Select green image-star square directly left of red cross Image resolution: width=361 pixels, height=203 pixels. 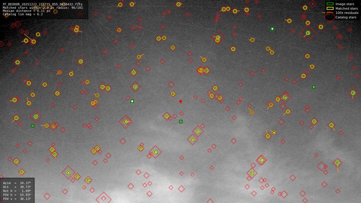132,101
